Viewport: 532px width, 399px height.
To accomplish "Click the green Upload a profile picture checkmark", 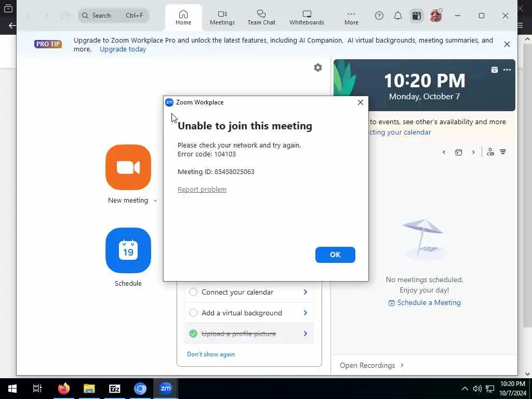I will (x=193, y=334).
